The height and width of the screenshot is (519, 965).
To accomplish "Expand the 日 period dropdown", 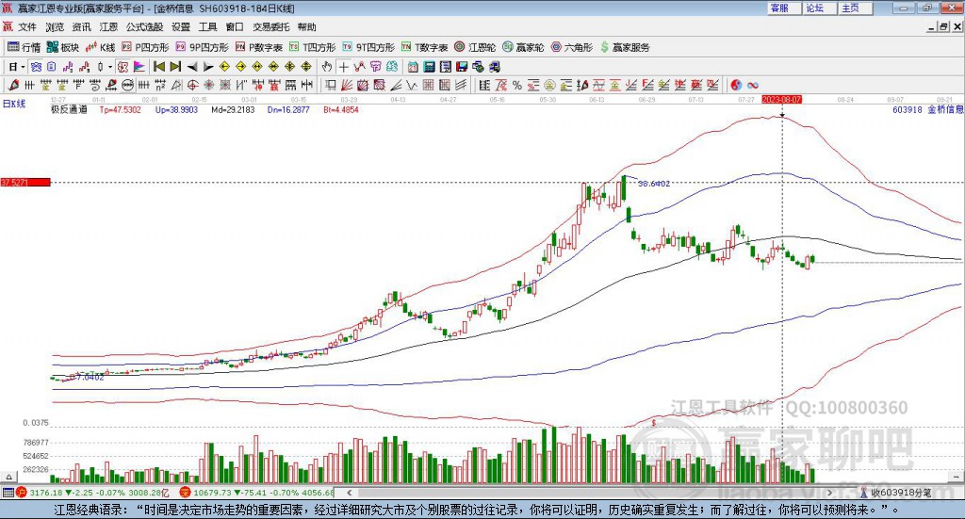I will point(23,67).
